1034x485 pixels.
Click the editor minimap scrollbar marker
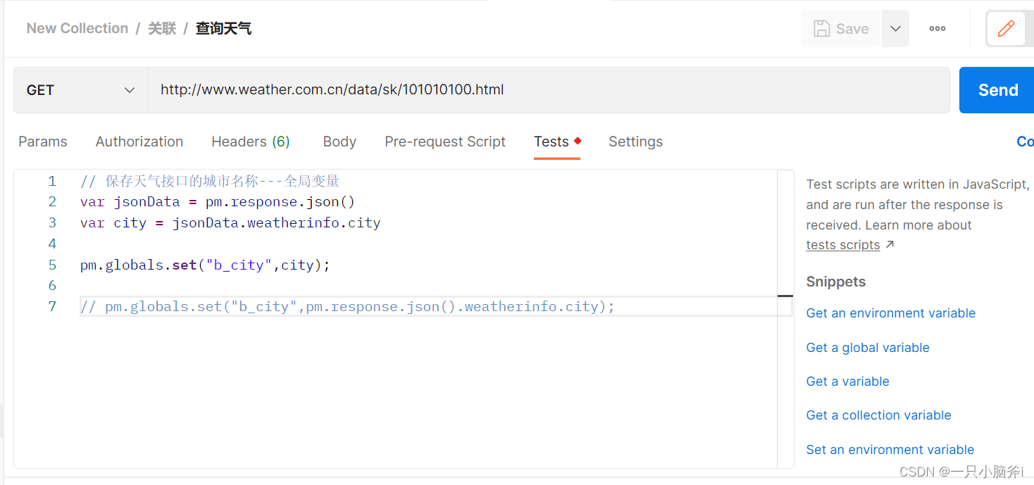pyautogui.click(x=785, y=296)
